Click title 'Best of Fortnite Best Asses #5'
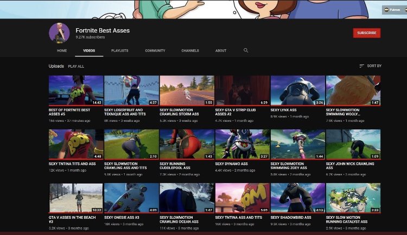The image size is (407, 235). pos(69,112)
